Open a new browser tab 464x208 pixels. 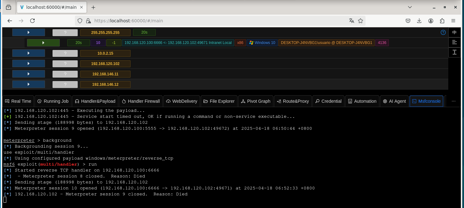93,7
